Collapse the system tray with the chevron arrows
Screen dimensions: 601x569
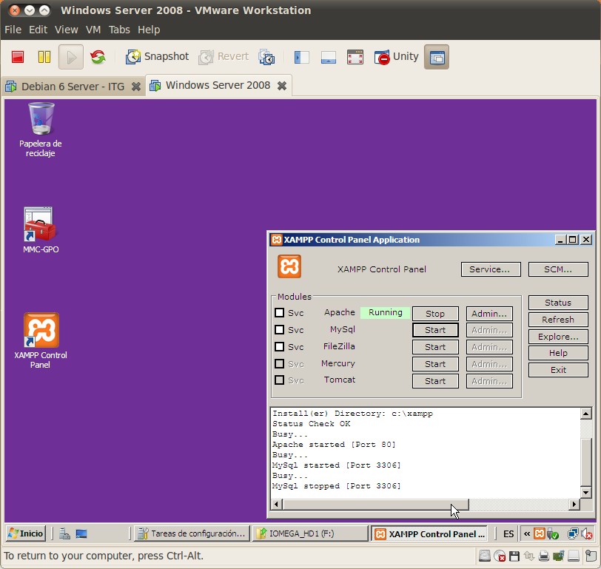click(x=526, y=533)
